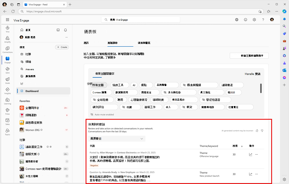Toggle the muted 多元與包容 theme chip
The height and width of the screenshot is (184, 289).
pyautogui.click(x=179, y=92)
